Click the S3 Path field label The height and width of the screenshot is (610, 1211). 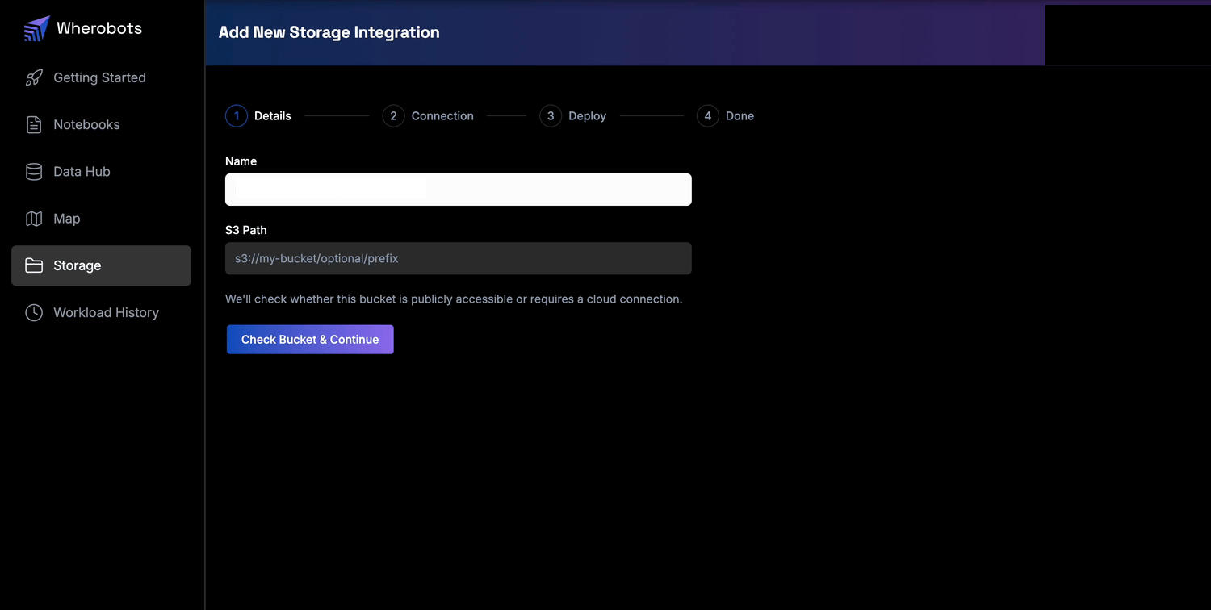click(246, 230)
